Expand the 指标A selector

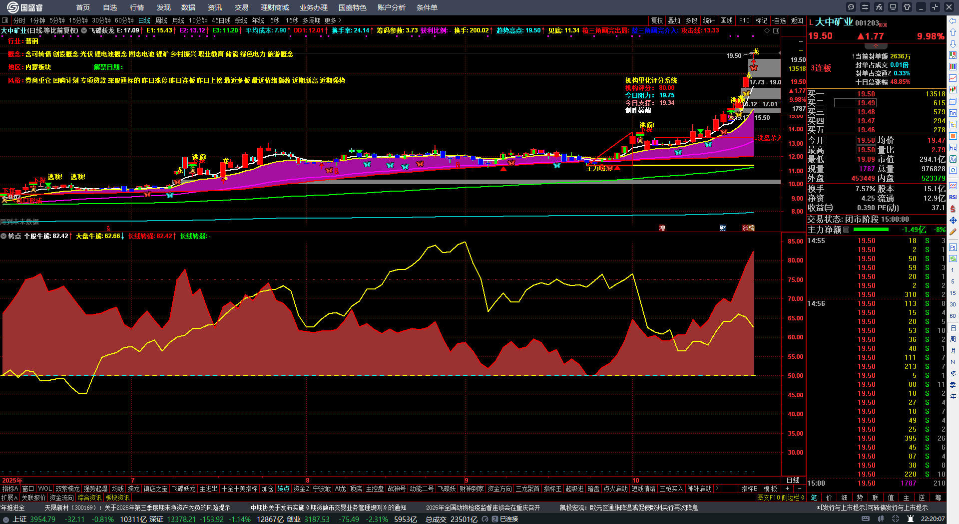click(x=10, y=489)
